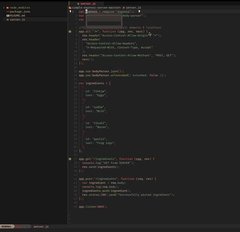Click the lightbulb in line 1 gutter
240x232 pixels.
tap(70, 12)
